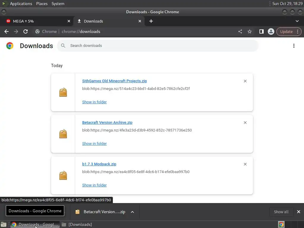304x228 pixels.
Task: Click the forward navigation arrow
Action: click(x=16, y=31)
